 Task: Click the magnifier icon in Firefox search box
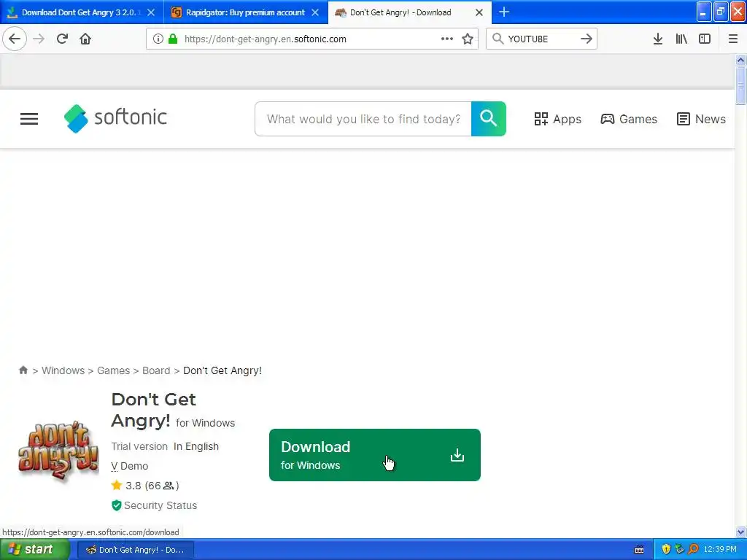coord(498,39)
